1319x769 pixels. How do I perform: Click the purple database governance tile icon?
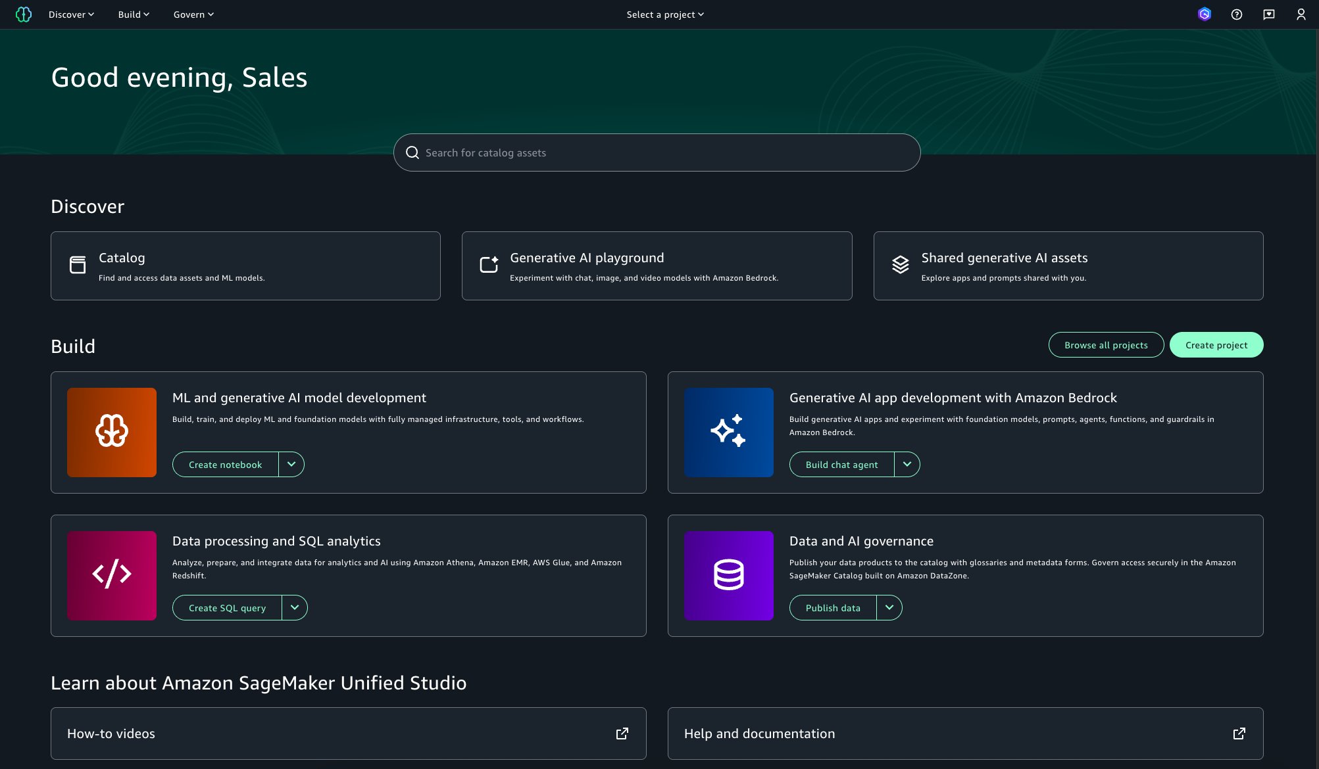(x=729, y=576)
